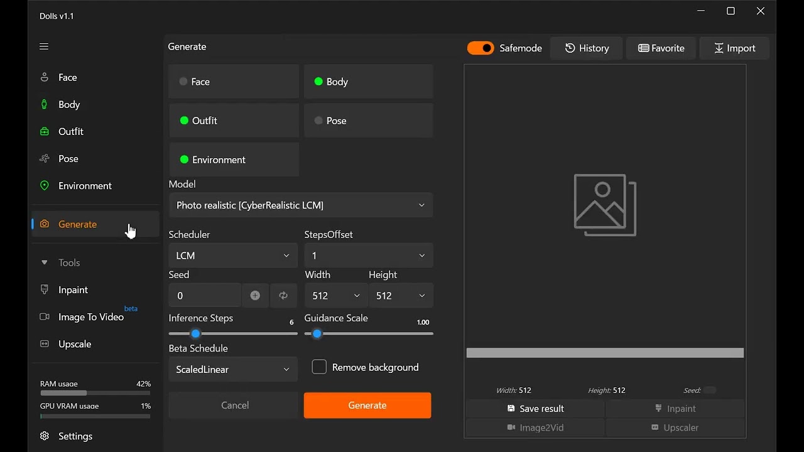Click the plus icon next to Seed
Screen dimensions: 804x452
pyautogui.click(x=255, y=296)
